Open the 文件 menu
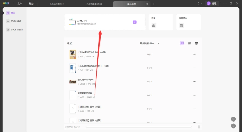This screenshot has height=132, width=242. (20, 3)
